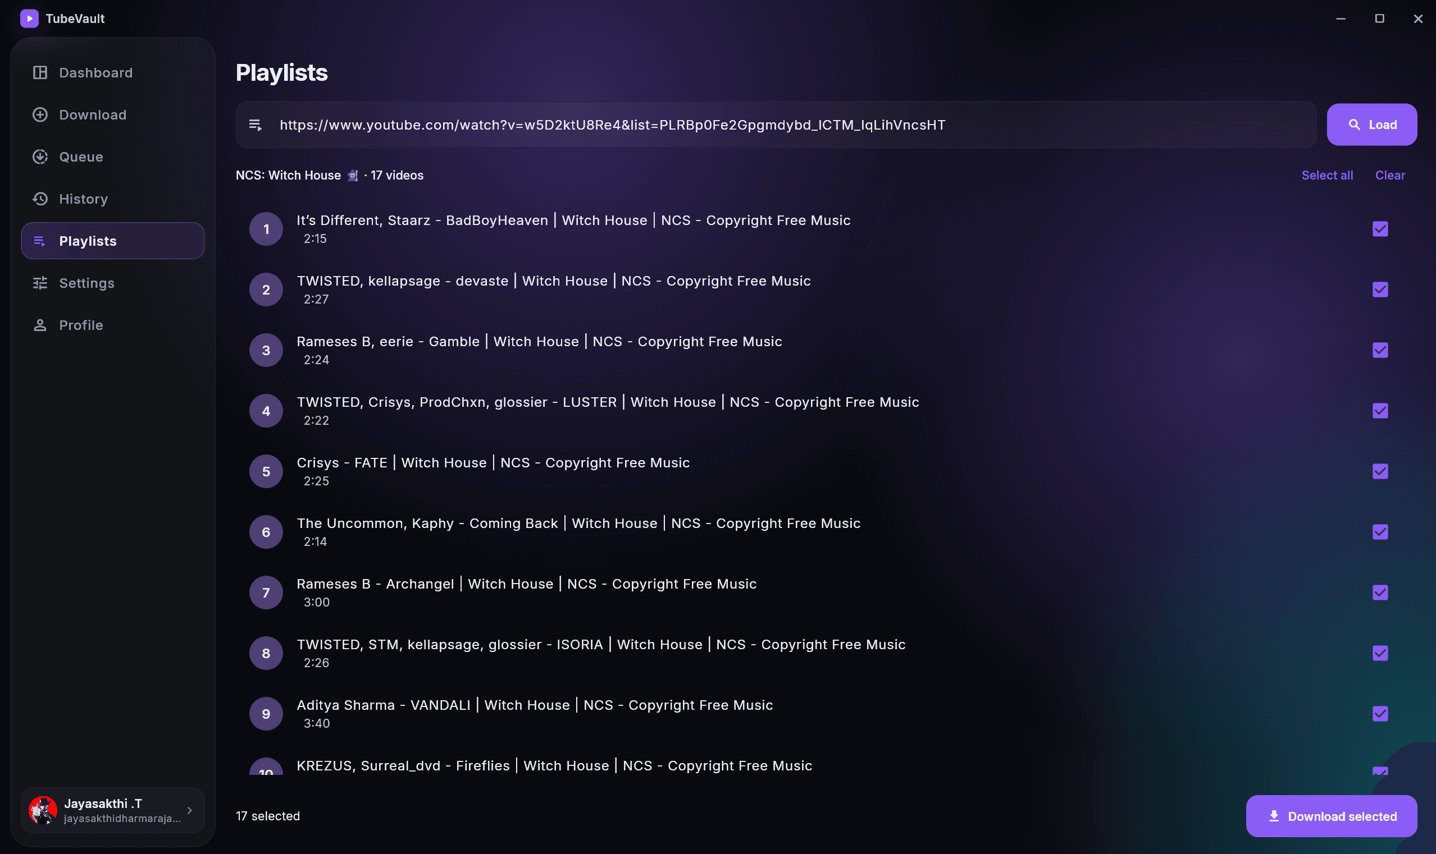Click number badge 7 for Archangel
This screenshot has height=854, width=1436.
point(266,593)
